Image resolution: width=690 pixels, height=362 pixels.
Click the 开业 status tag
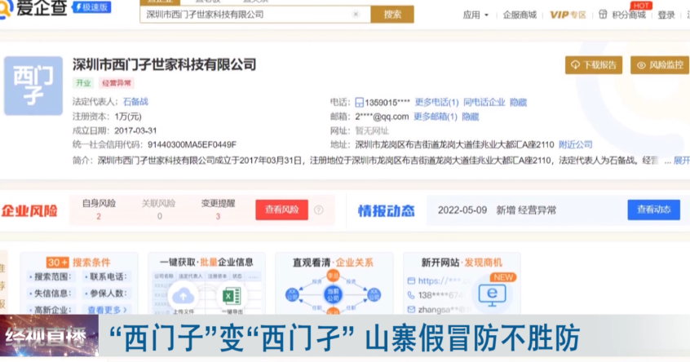83,83
